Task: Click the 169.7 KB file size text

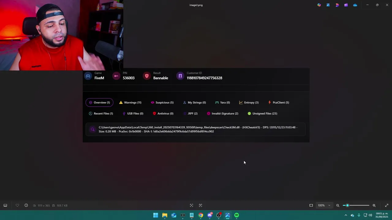Action: pos(62,206)
